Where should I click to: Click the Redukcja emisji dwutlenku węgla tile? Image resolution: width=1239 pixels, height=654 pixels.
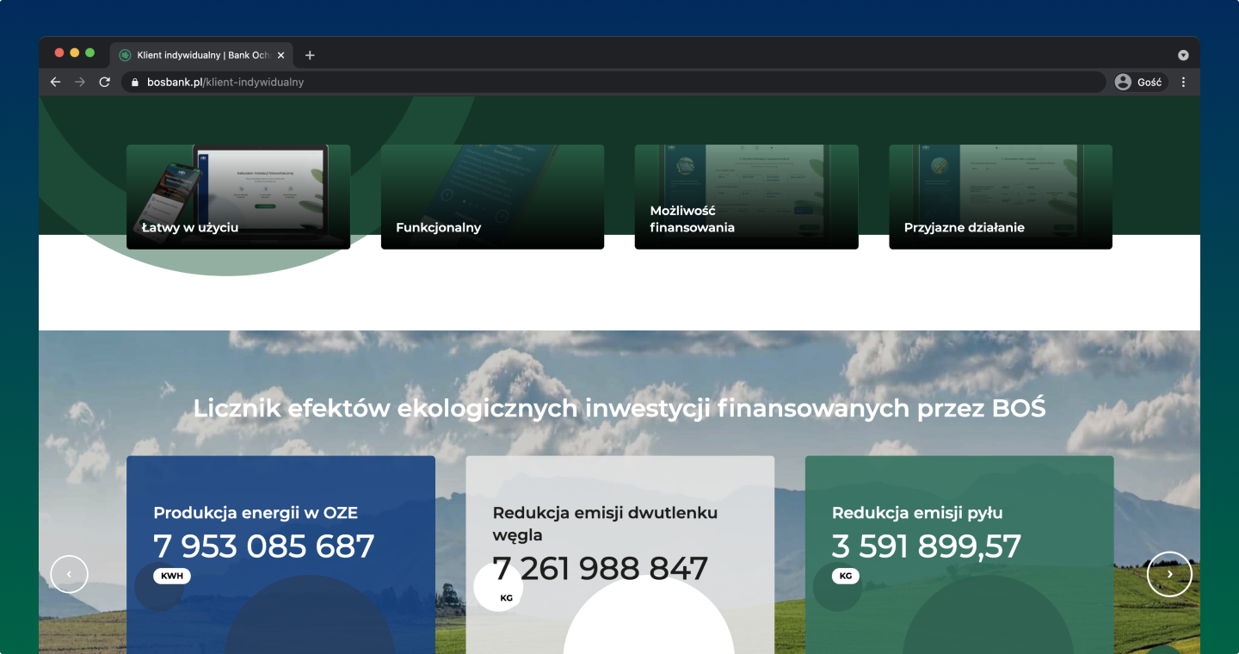point(619,551)
